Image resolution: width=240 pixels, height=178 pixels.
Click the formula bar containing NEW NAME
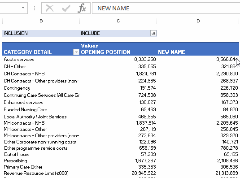[x=166, y=8]
